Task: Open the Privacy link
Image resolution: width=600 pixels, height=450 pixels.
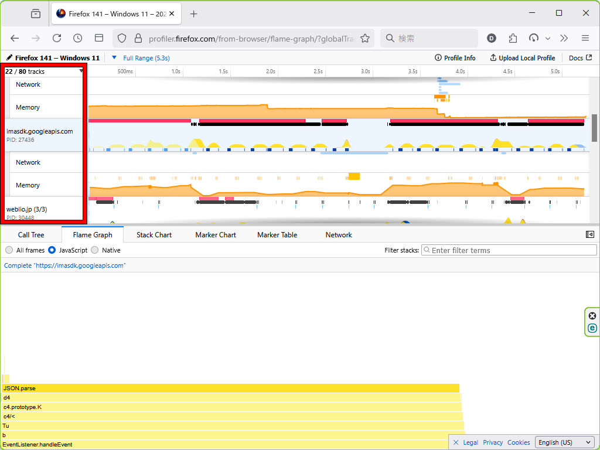Action: pos(493,442)
